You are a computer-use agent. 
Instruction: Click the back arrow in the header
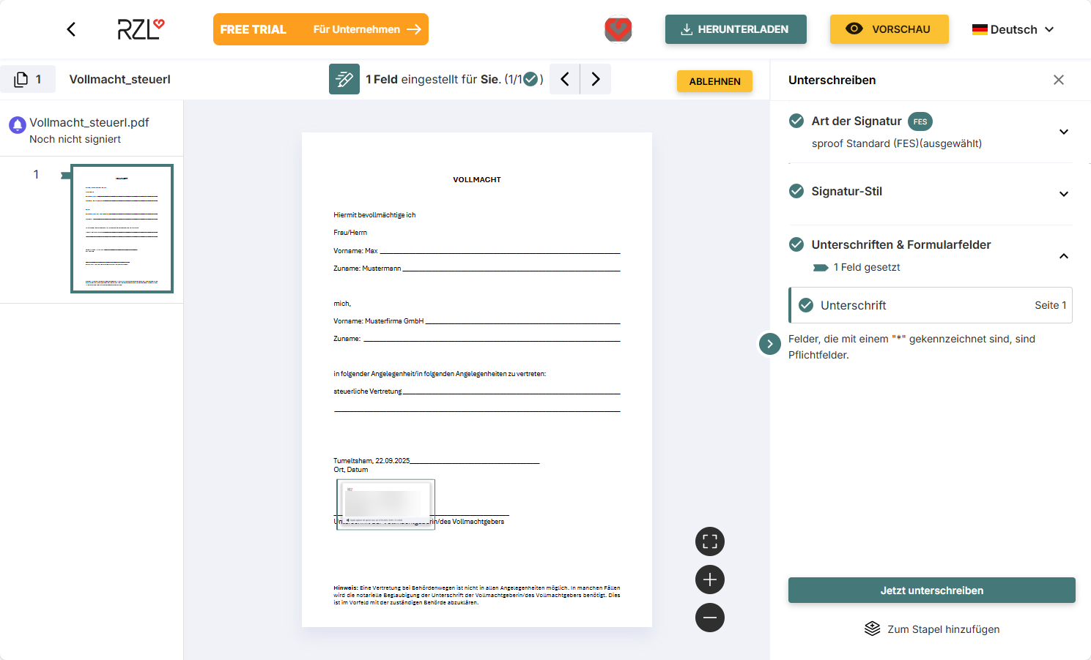pos(71,29)
